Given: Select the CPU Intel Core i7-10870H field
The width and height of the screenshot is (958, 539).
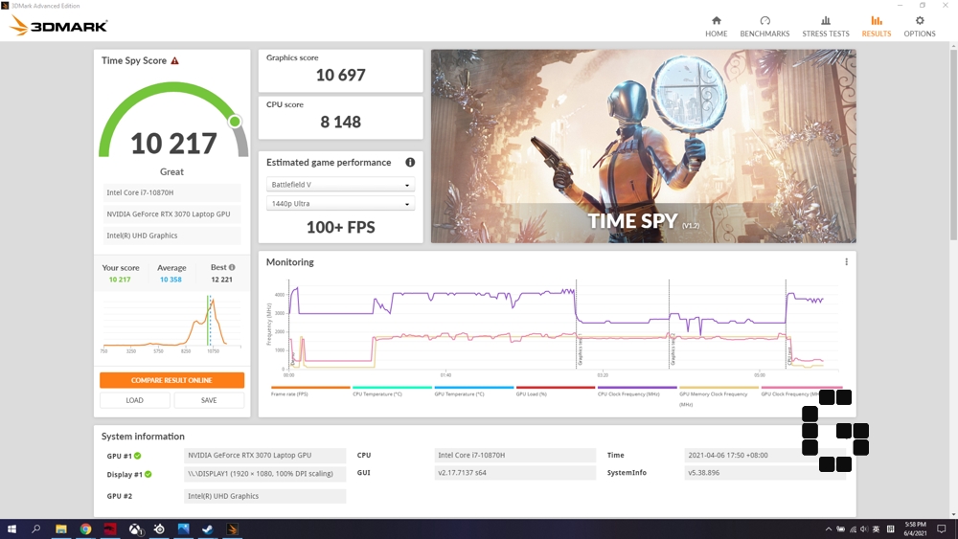Looking at the screenshot, I should [515, 456].
